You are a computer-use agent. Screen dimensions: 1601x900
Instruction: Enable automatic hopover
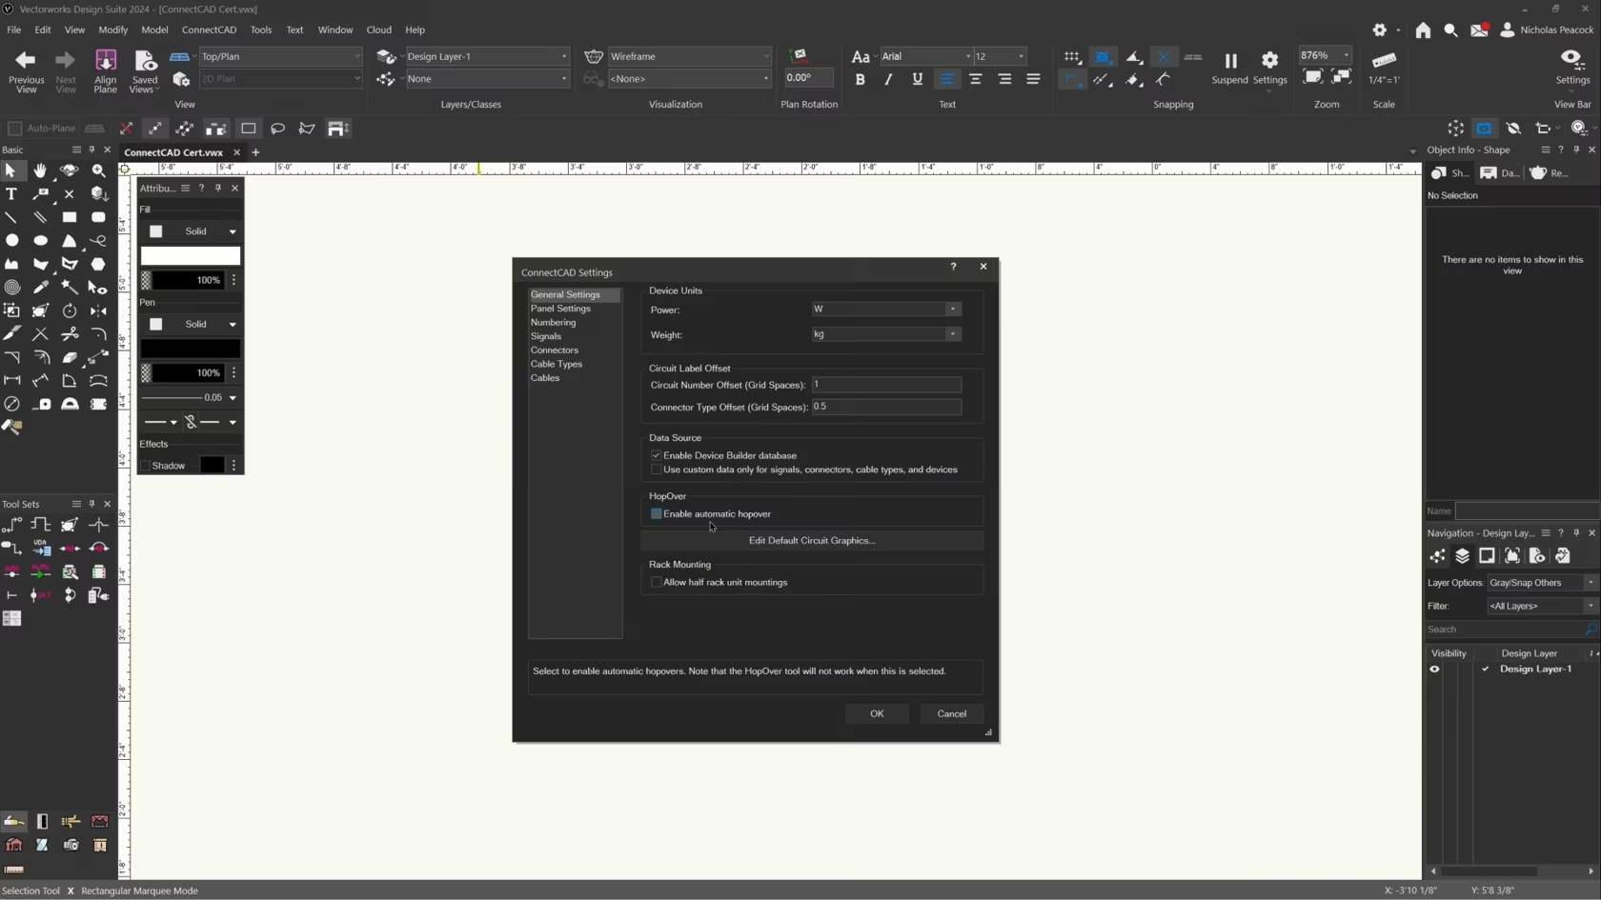click(656, 513)
